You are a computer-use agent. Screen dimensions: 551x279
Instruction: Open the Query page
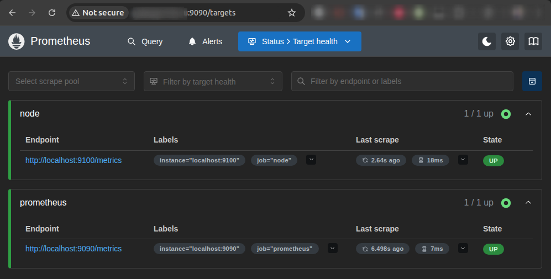145,41
